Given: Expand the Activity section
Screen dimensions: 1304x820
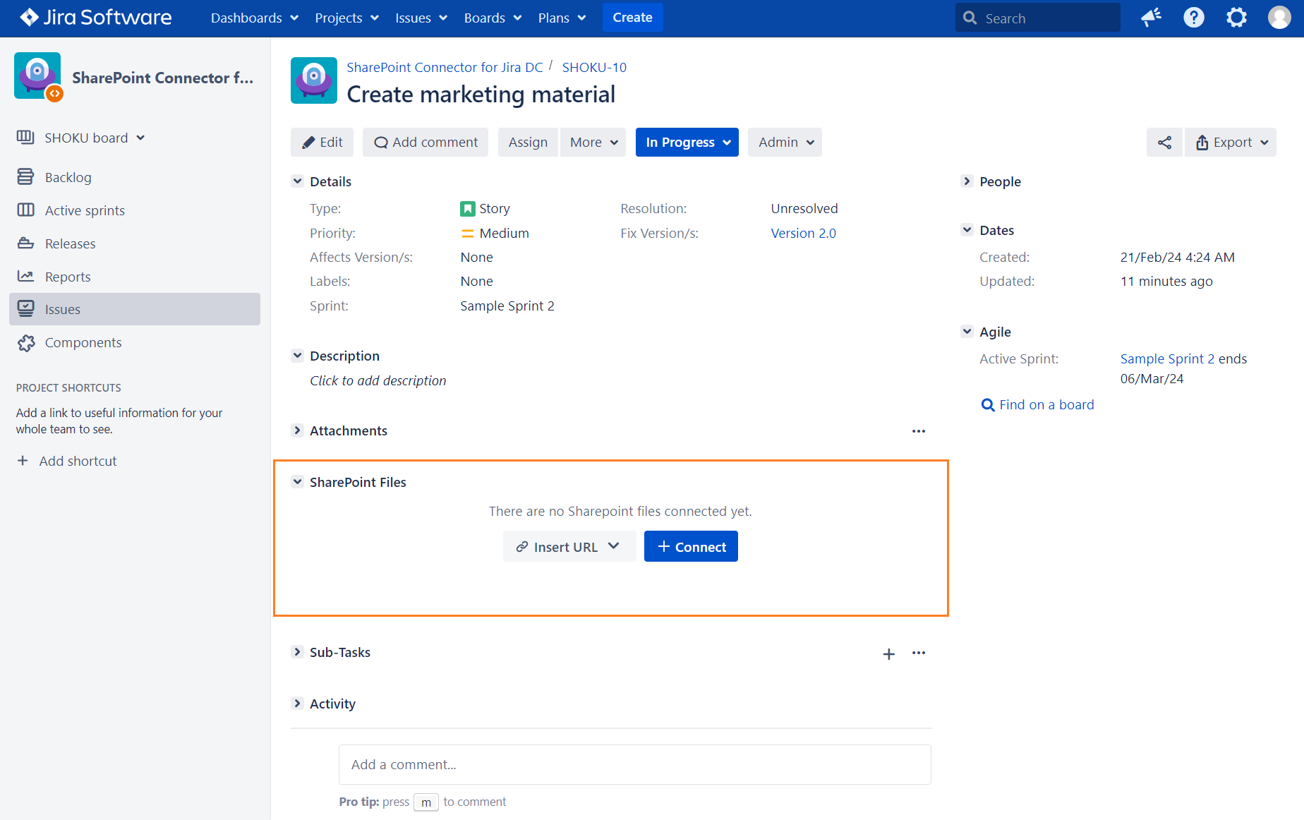Looking at the screenshot, I should coord(297,704).
